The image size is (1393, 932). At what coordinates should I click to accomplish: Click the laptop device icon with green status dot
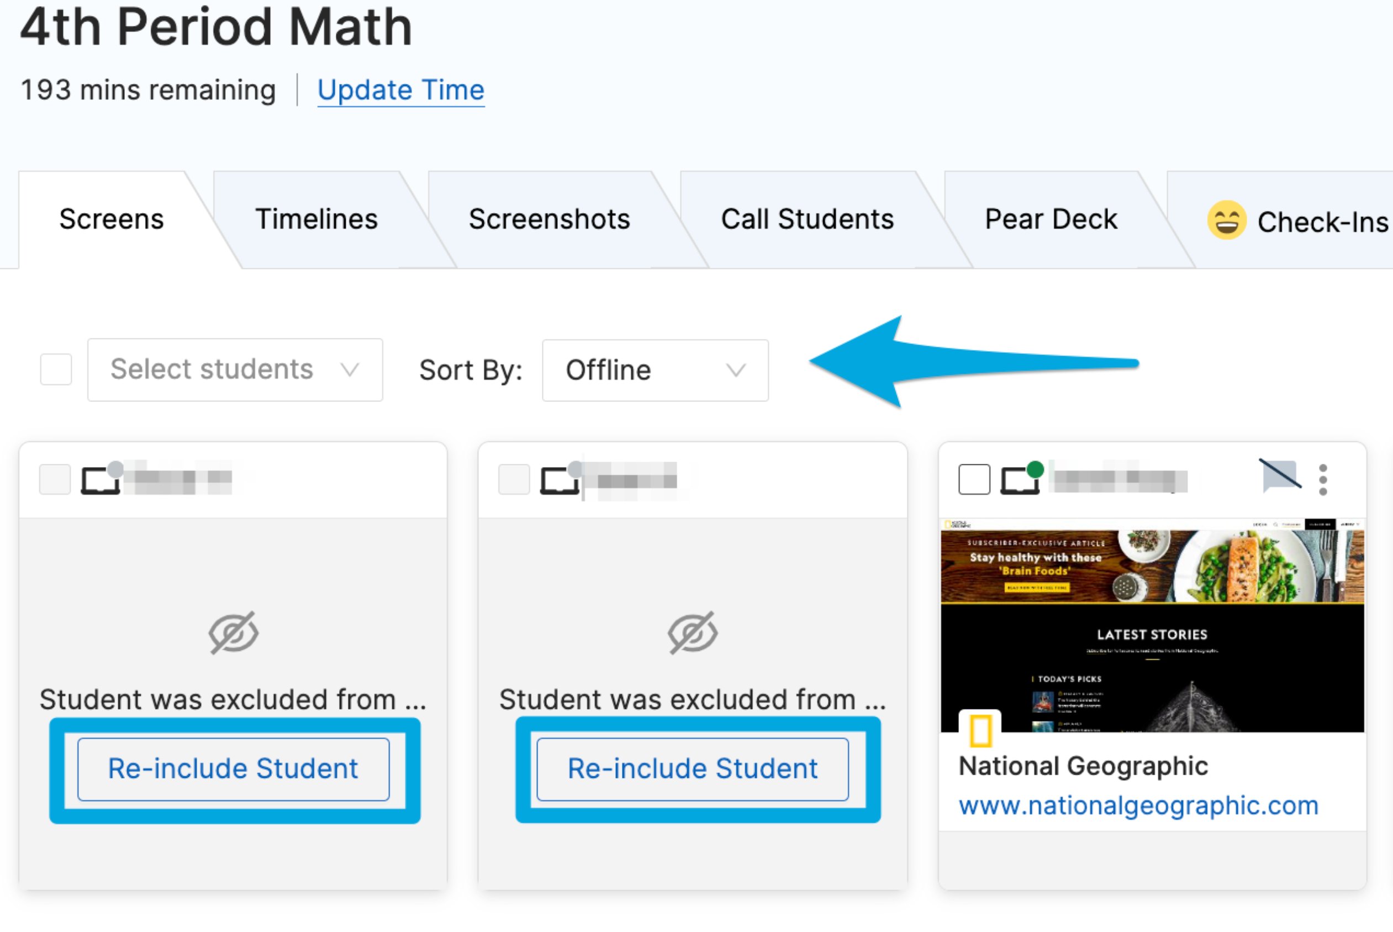1021,479
